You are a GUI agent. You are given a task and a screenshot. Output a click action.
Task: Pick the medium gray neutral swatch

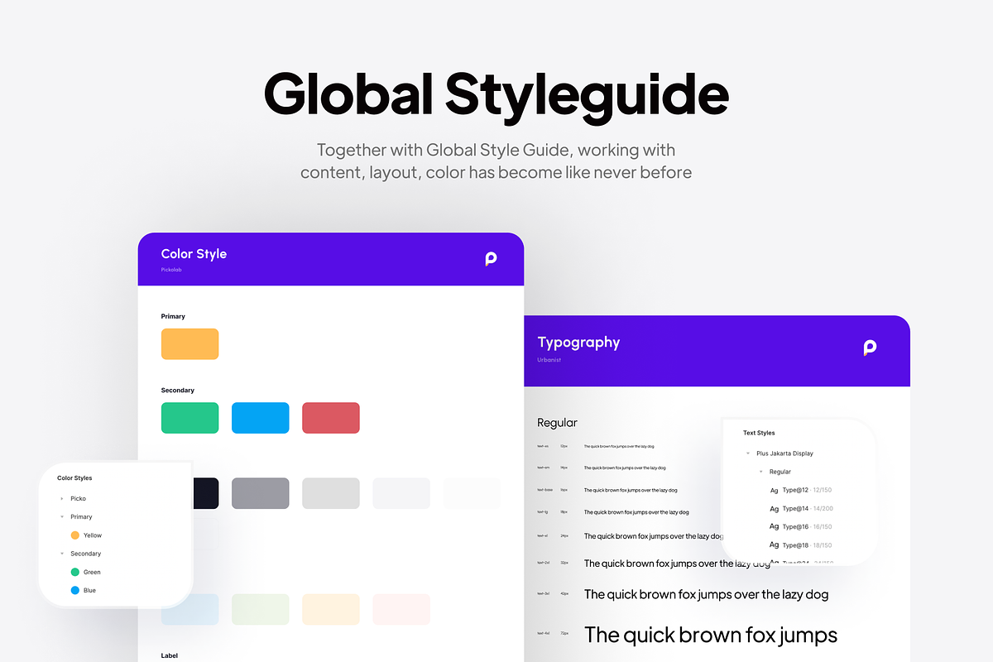(x=261, y=493)
